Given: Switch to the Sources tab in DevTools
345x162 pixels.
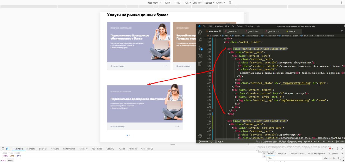Looking at the screenshot, I should [43, 149].
